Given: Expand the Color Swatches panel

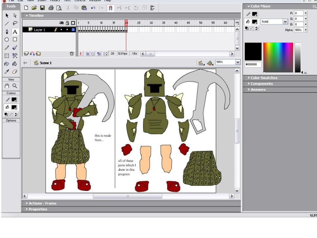Looking at the screenshot, I should point(264,78).
